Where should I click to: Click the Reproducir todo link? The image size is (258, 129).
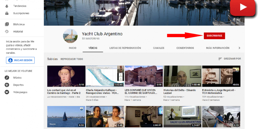tap(72, 59)
